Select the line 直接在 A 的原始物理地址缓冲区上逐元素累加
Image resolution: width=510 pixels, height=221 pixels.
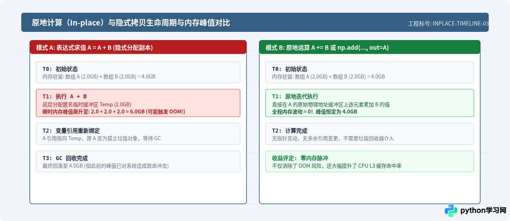pyautogui.click(x=331, y=104)
